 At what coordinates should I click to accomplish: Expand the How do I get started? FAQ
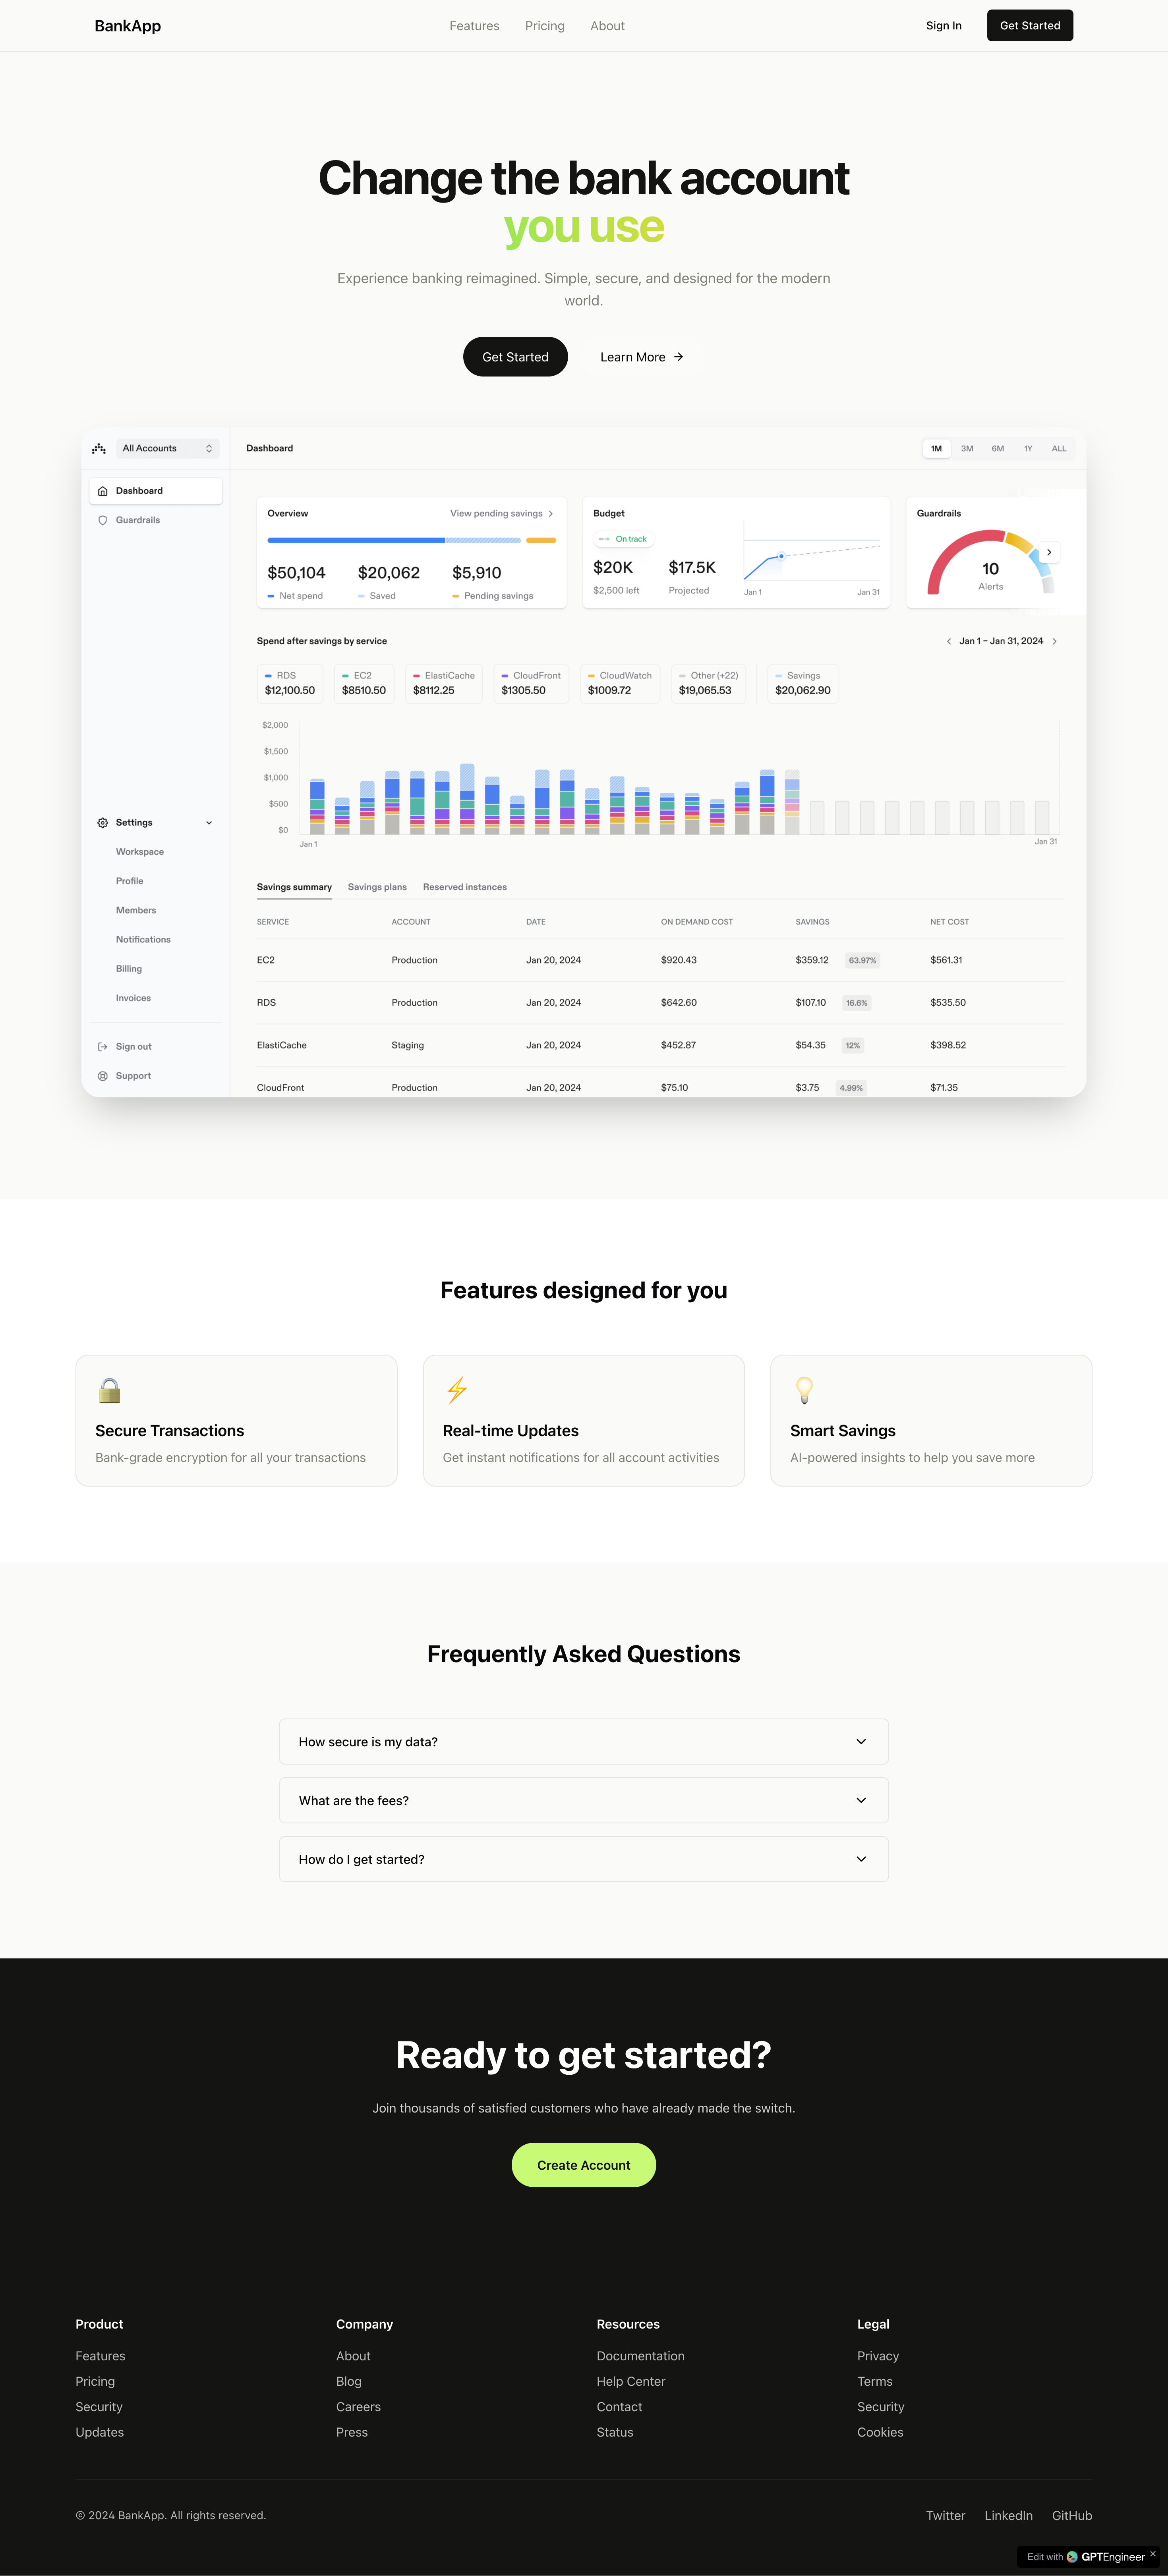click(x=583, y=1858)
